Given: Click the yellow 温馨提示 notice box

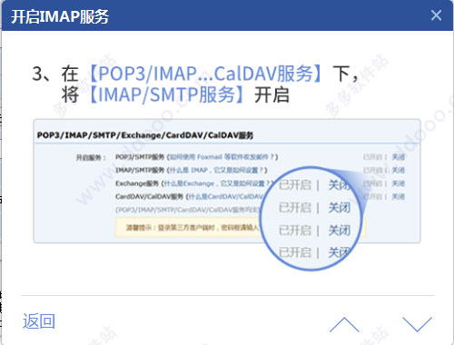Looking at the screenshot, I should pos(241,228).
